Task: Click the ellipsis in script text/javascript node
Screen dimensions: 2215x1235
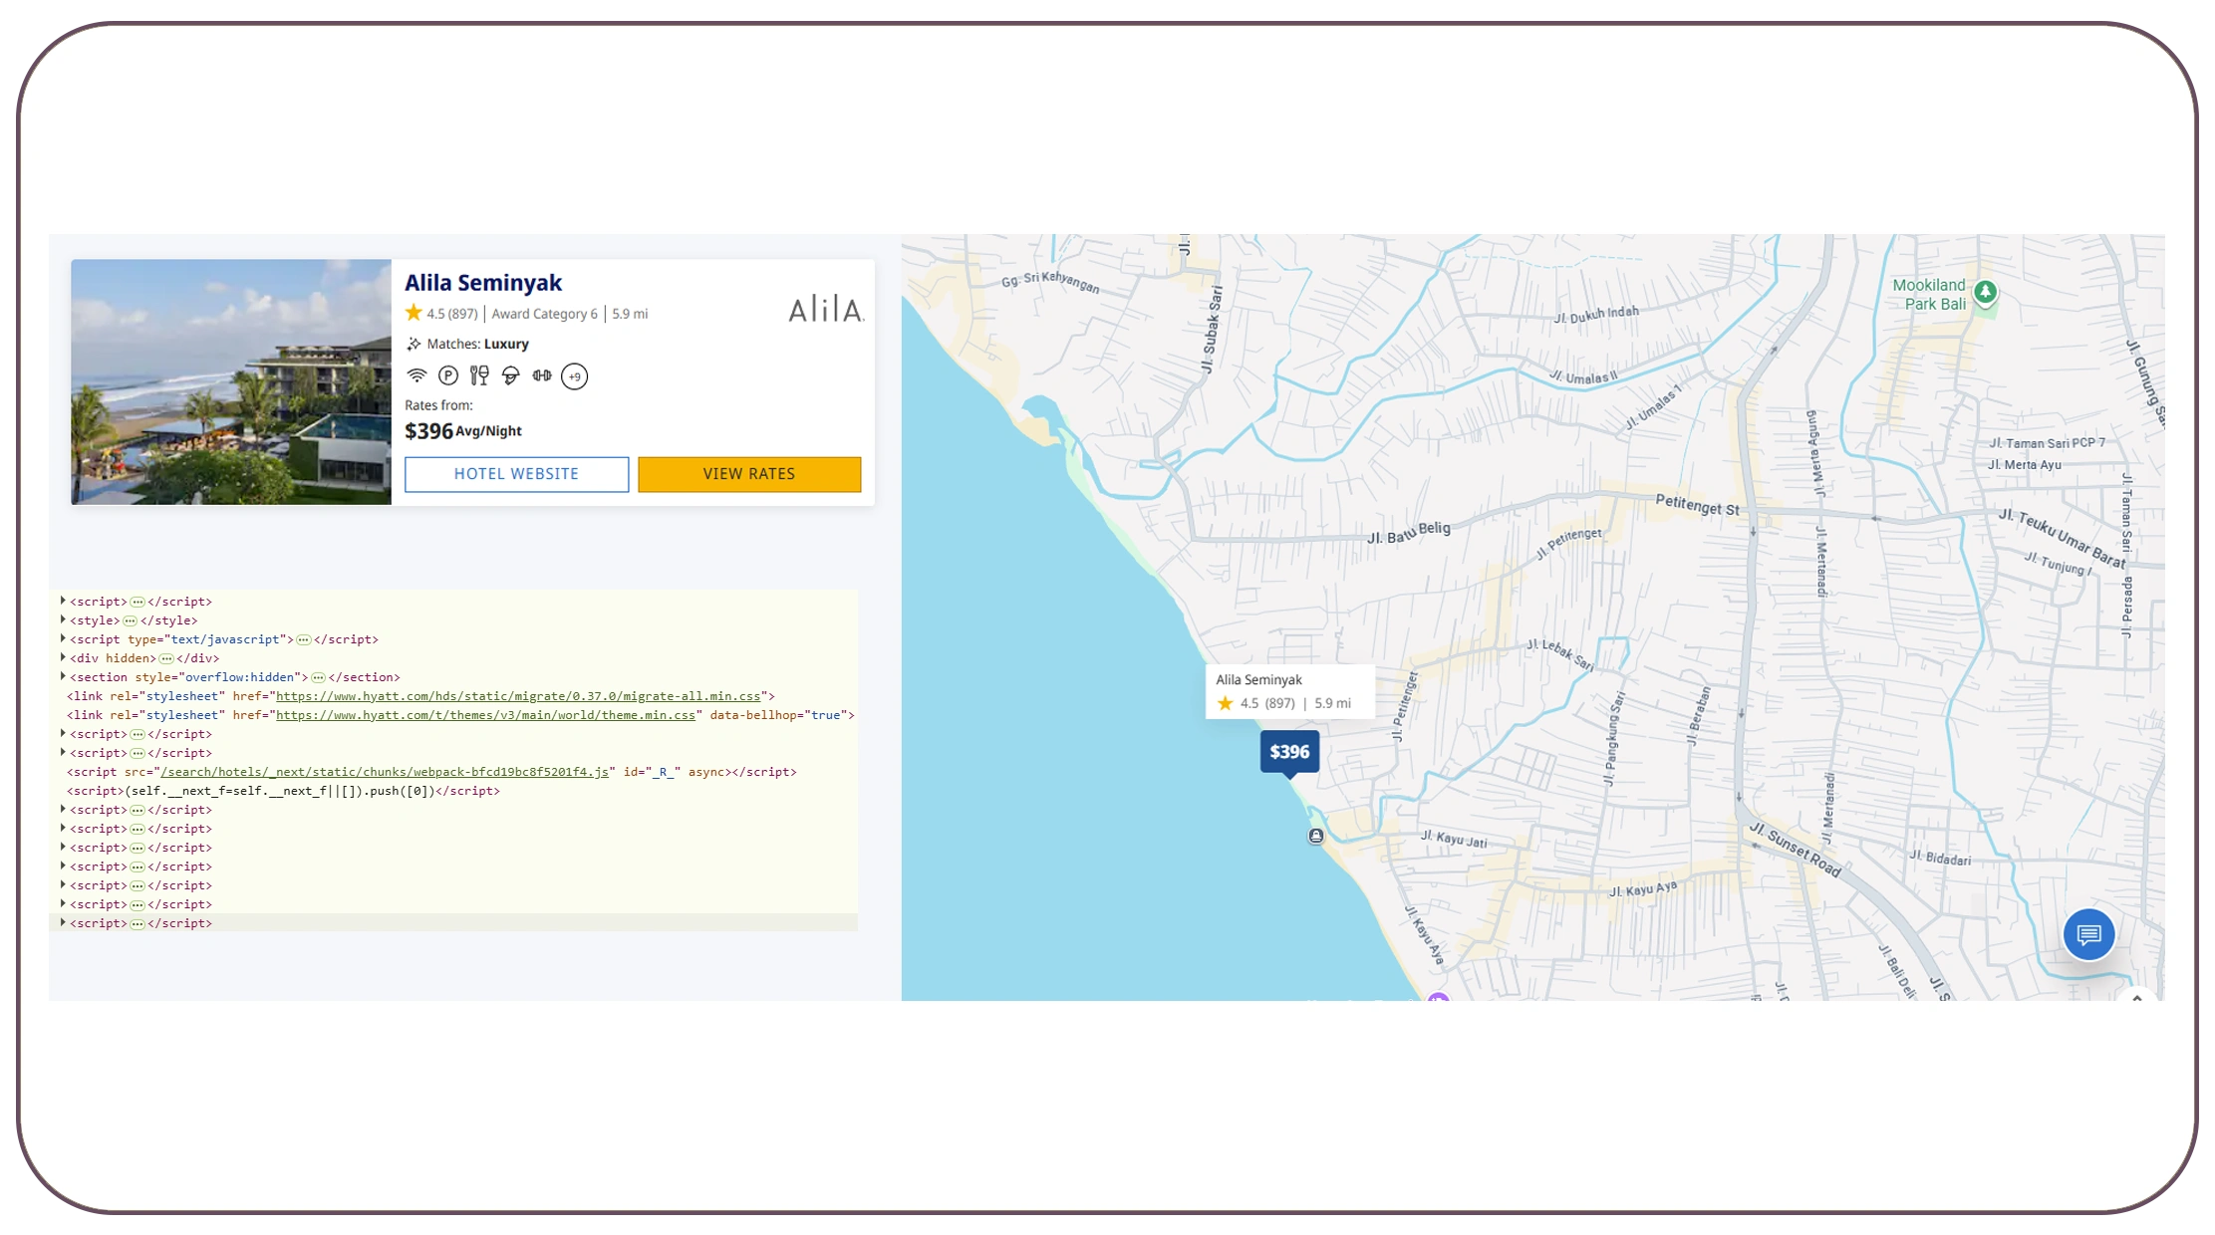Action: pyautogui.click(x=303, y=639)
